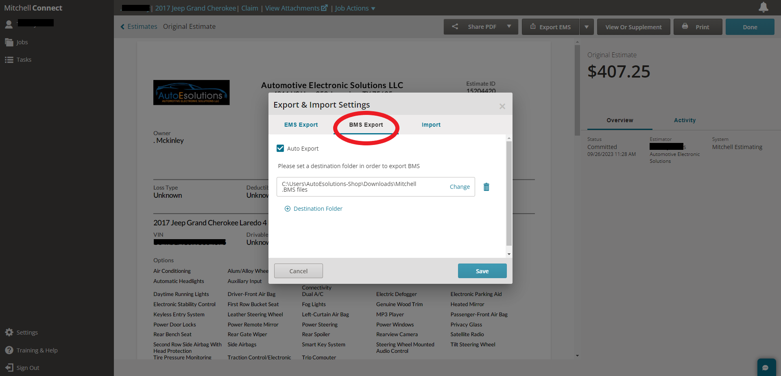Click the plus icon for Destination Folder
The image size is (781, 376).
point(288,209)
